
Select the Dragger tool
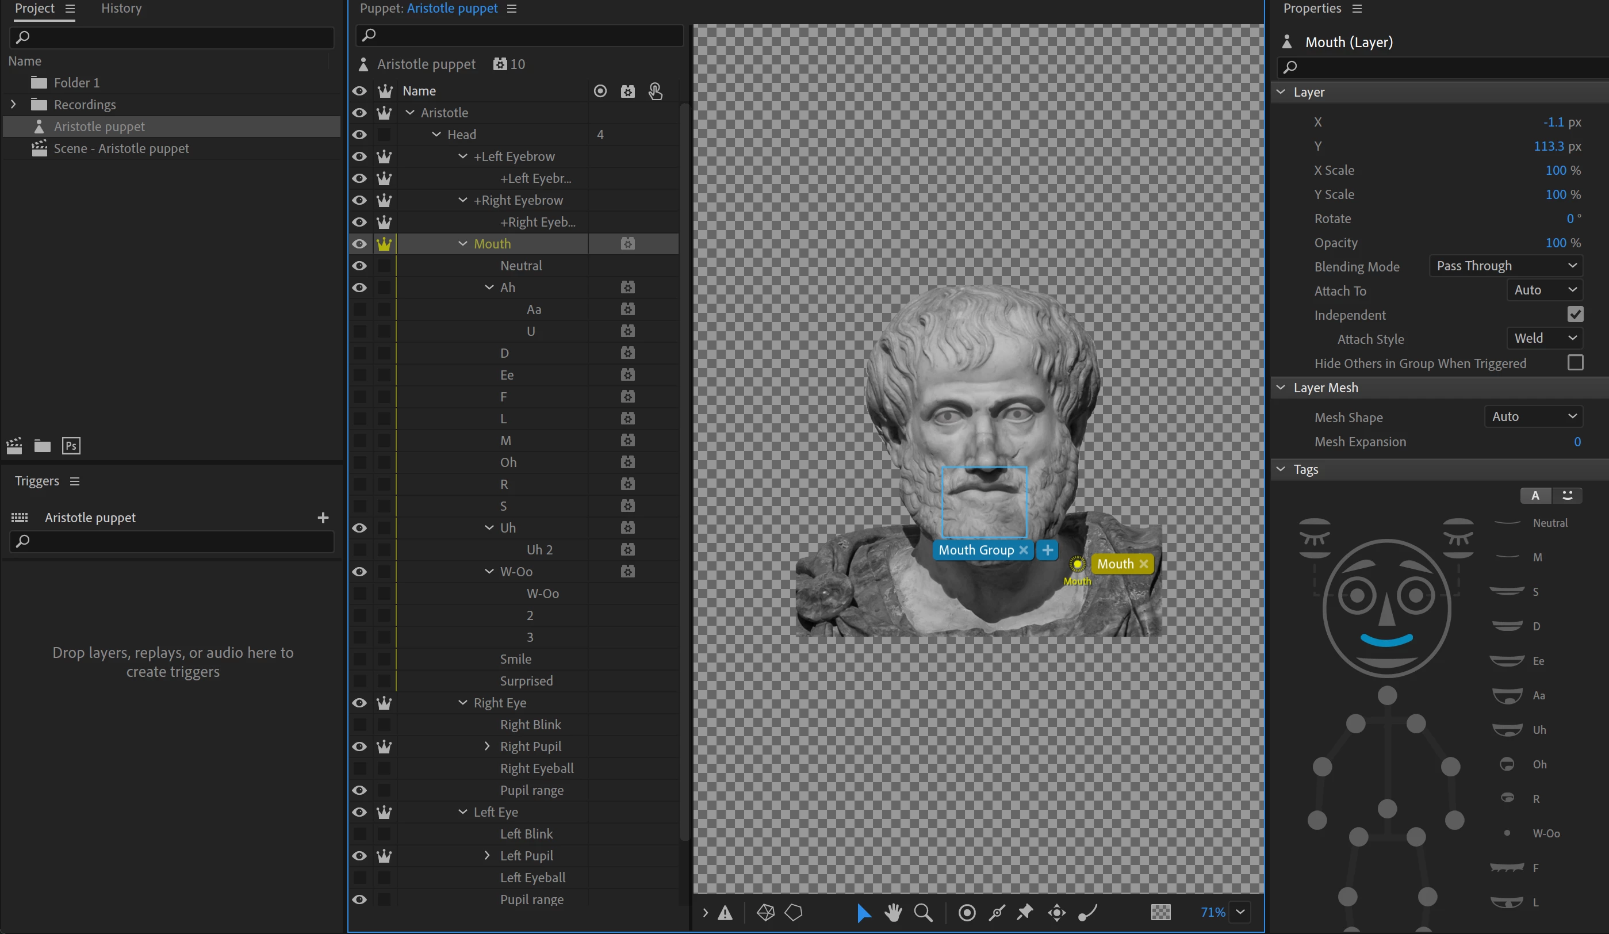coord(1057,912)
